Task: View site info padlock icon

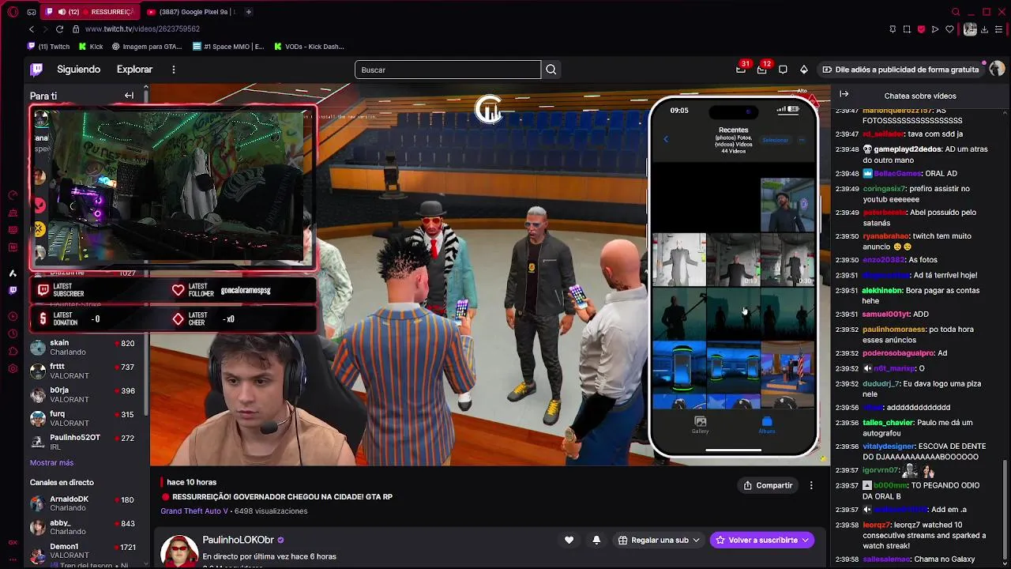Action: coord(76,29)
